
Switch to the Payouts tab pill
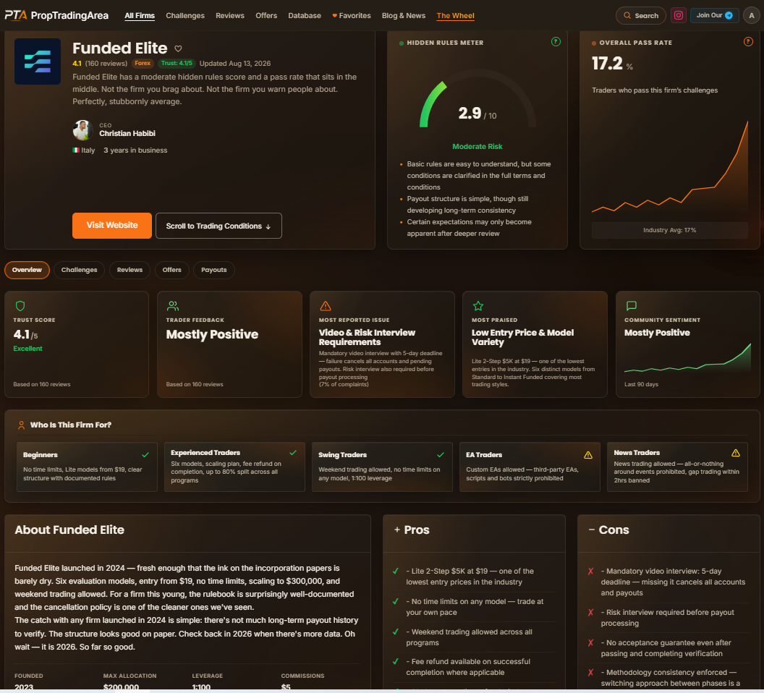click(x=214, y=270)
